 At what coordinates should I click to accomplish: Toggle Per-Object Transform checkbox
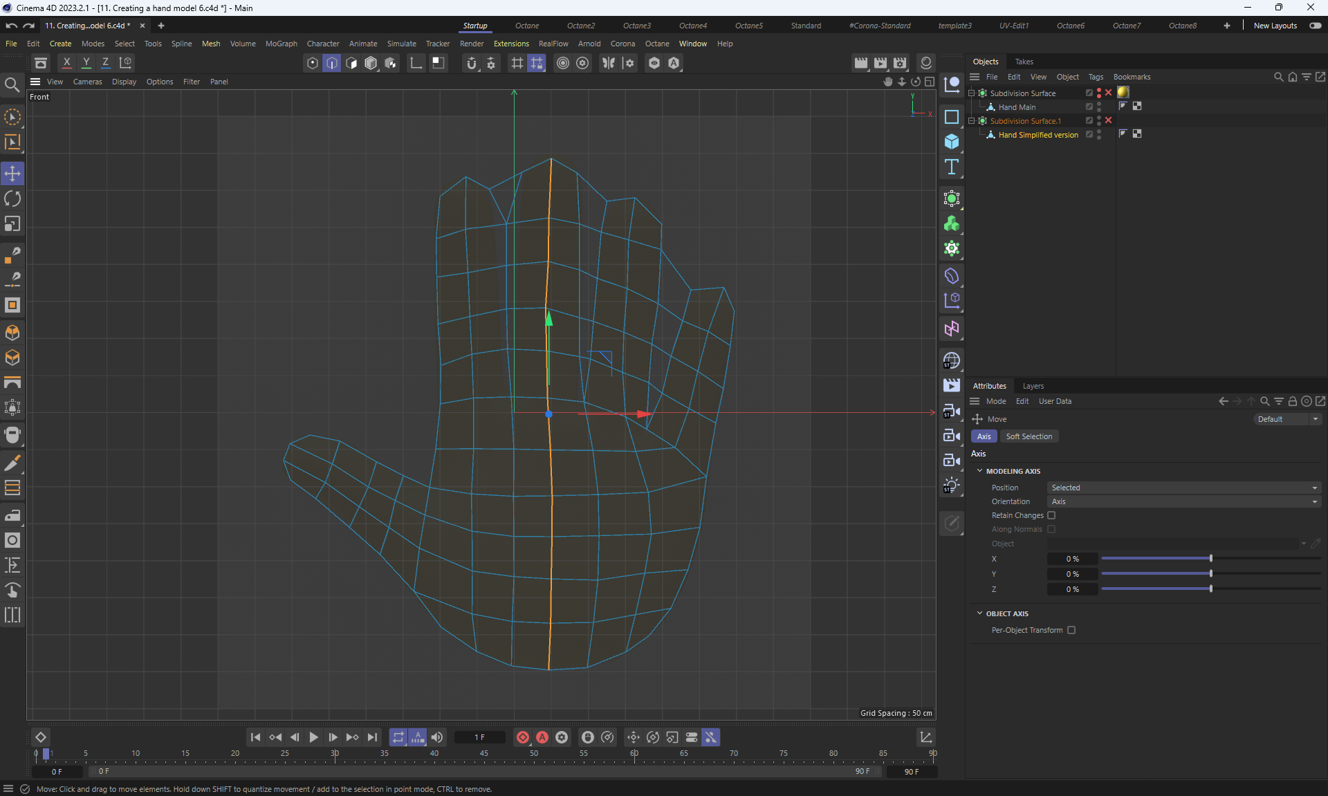coord(1071,630)
